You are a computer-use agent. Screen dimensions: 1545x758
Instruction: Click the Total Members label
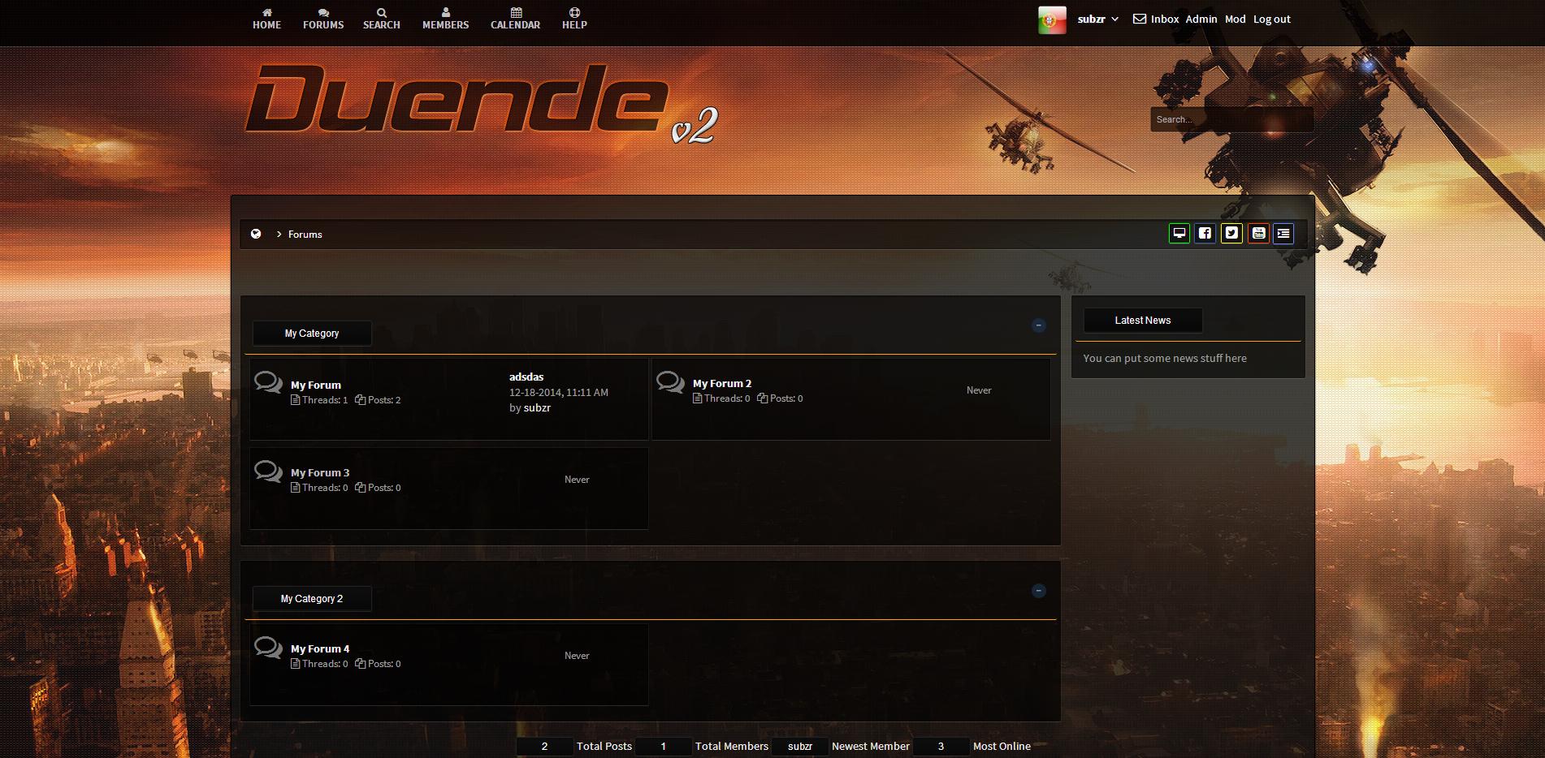[732, 747]
